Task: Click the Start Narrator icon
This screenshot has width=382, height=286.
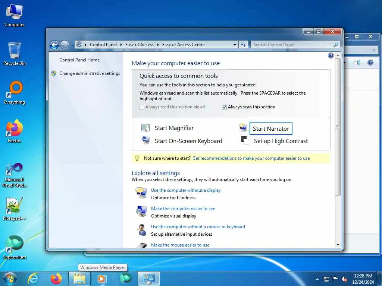Action: (x=243, y=128)
